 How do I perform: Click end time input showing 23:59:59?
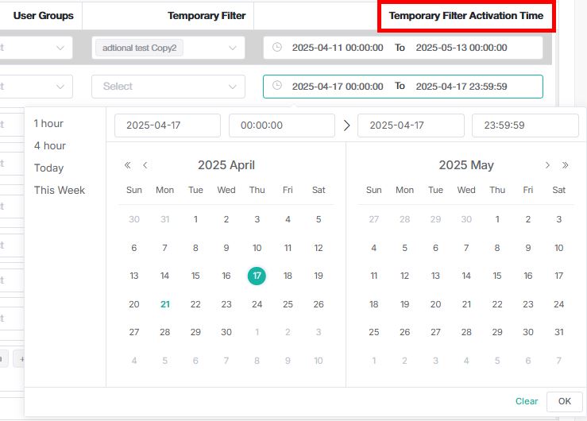(525, 125)
